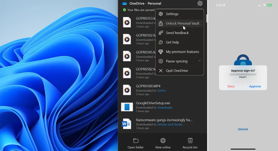Tap Approve on the sign-in prompt

[x=255, y=86]
